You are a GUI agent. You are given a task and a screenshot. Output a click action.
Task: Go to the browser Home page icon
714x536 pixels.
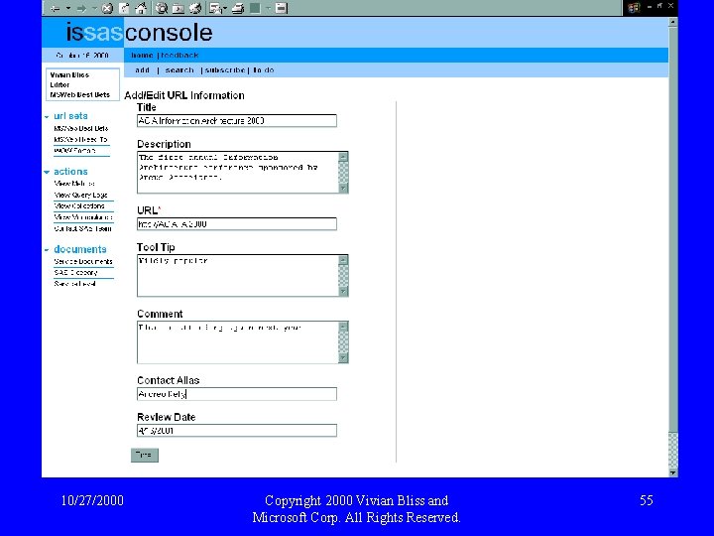point(141,8)
